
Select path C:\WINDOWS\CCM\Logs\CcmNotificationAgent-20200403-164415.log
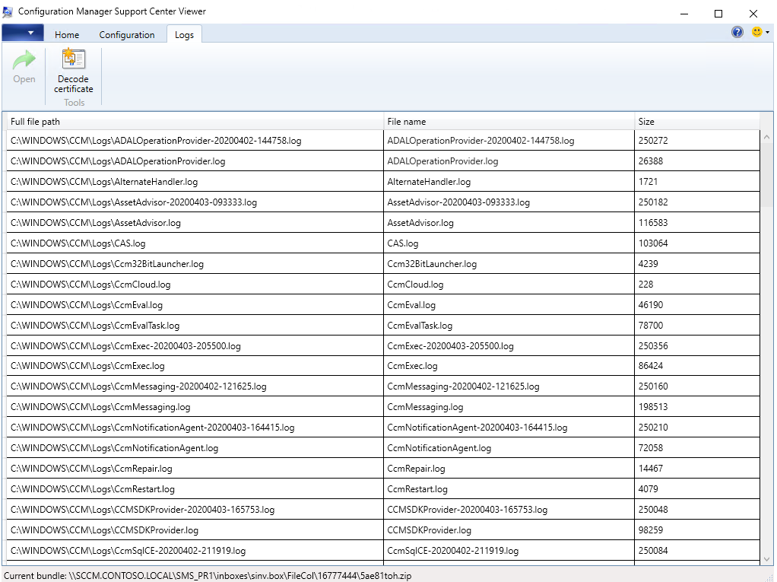(153, 428)
